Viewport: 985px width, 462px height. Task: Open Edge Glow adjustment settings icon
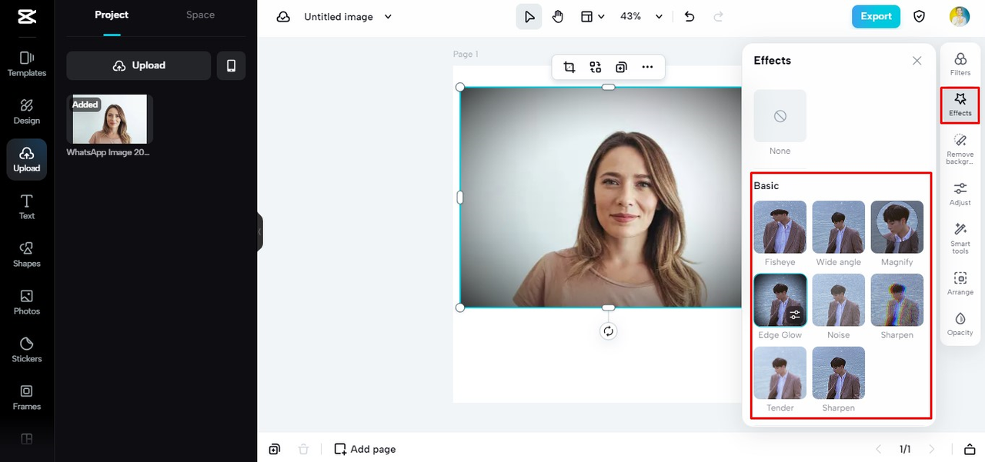(796, 314)
